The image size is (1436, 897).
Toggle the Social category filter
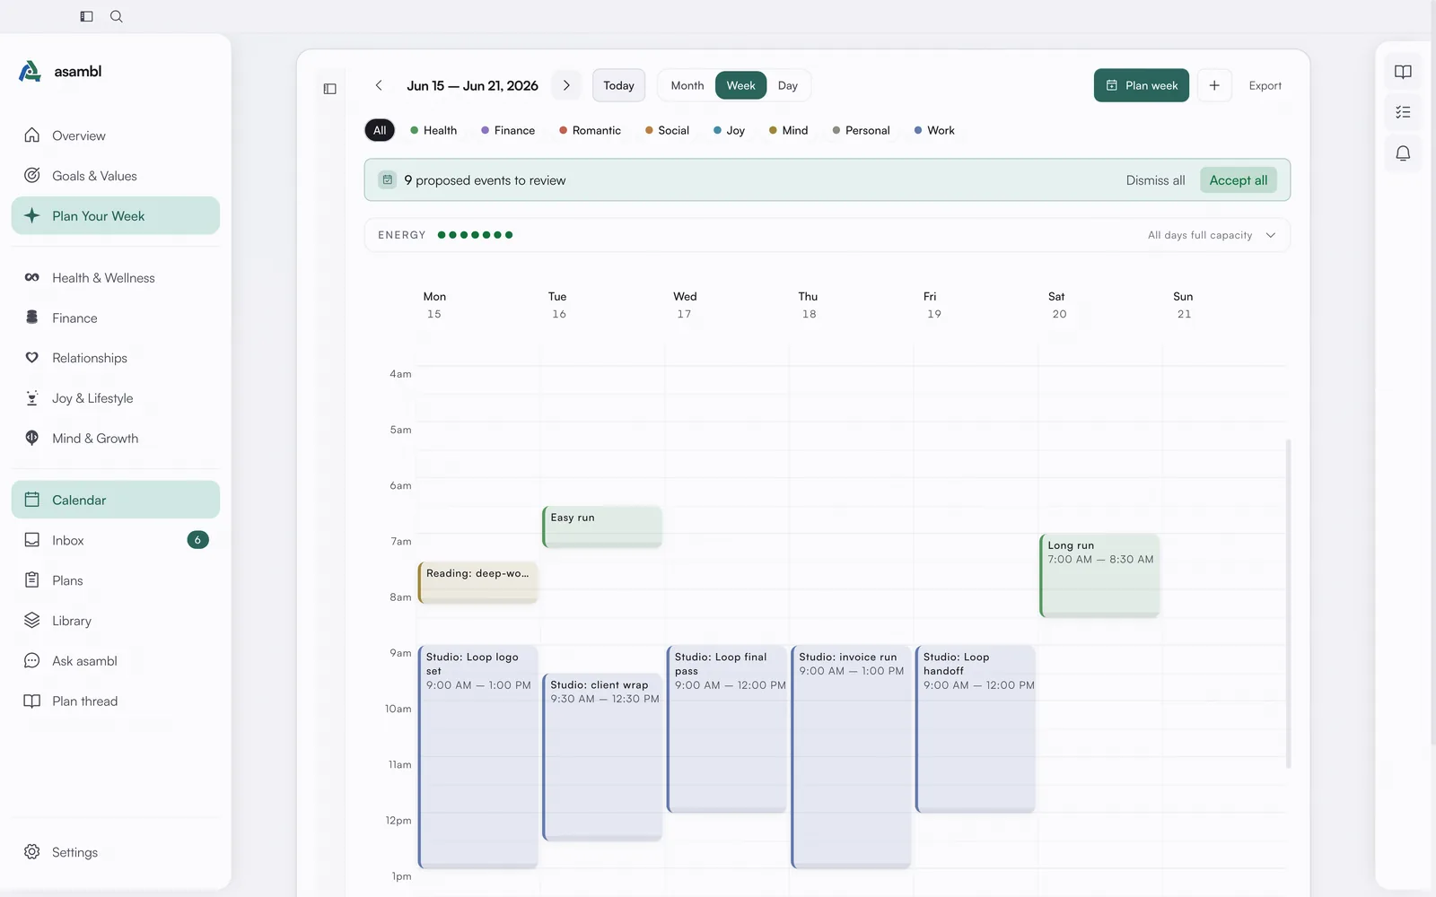(x=667, y=130)
